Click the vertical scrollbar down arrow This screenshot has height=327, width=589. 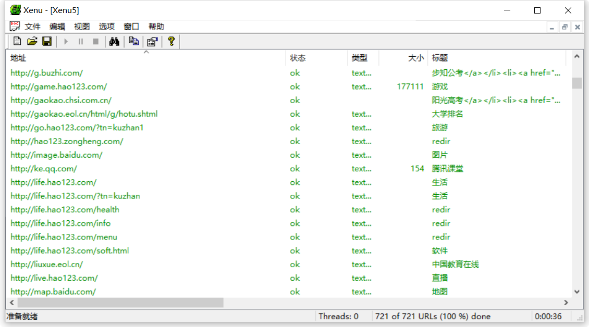click(576, 292)
